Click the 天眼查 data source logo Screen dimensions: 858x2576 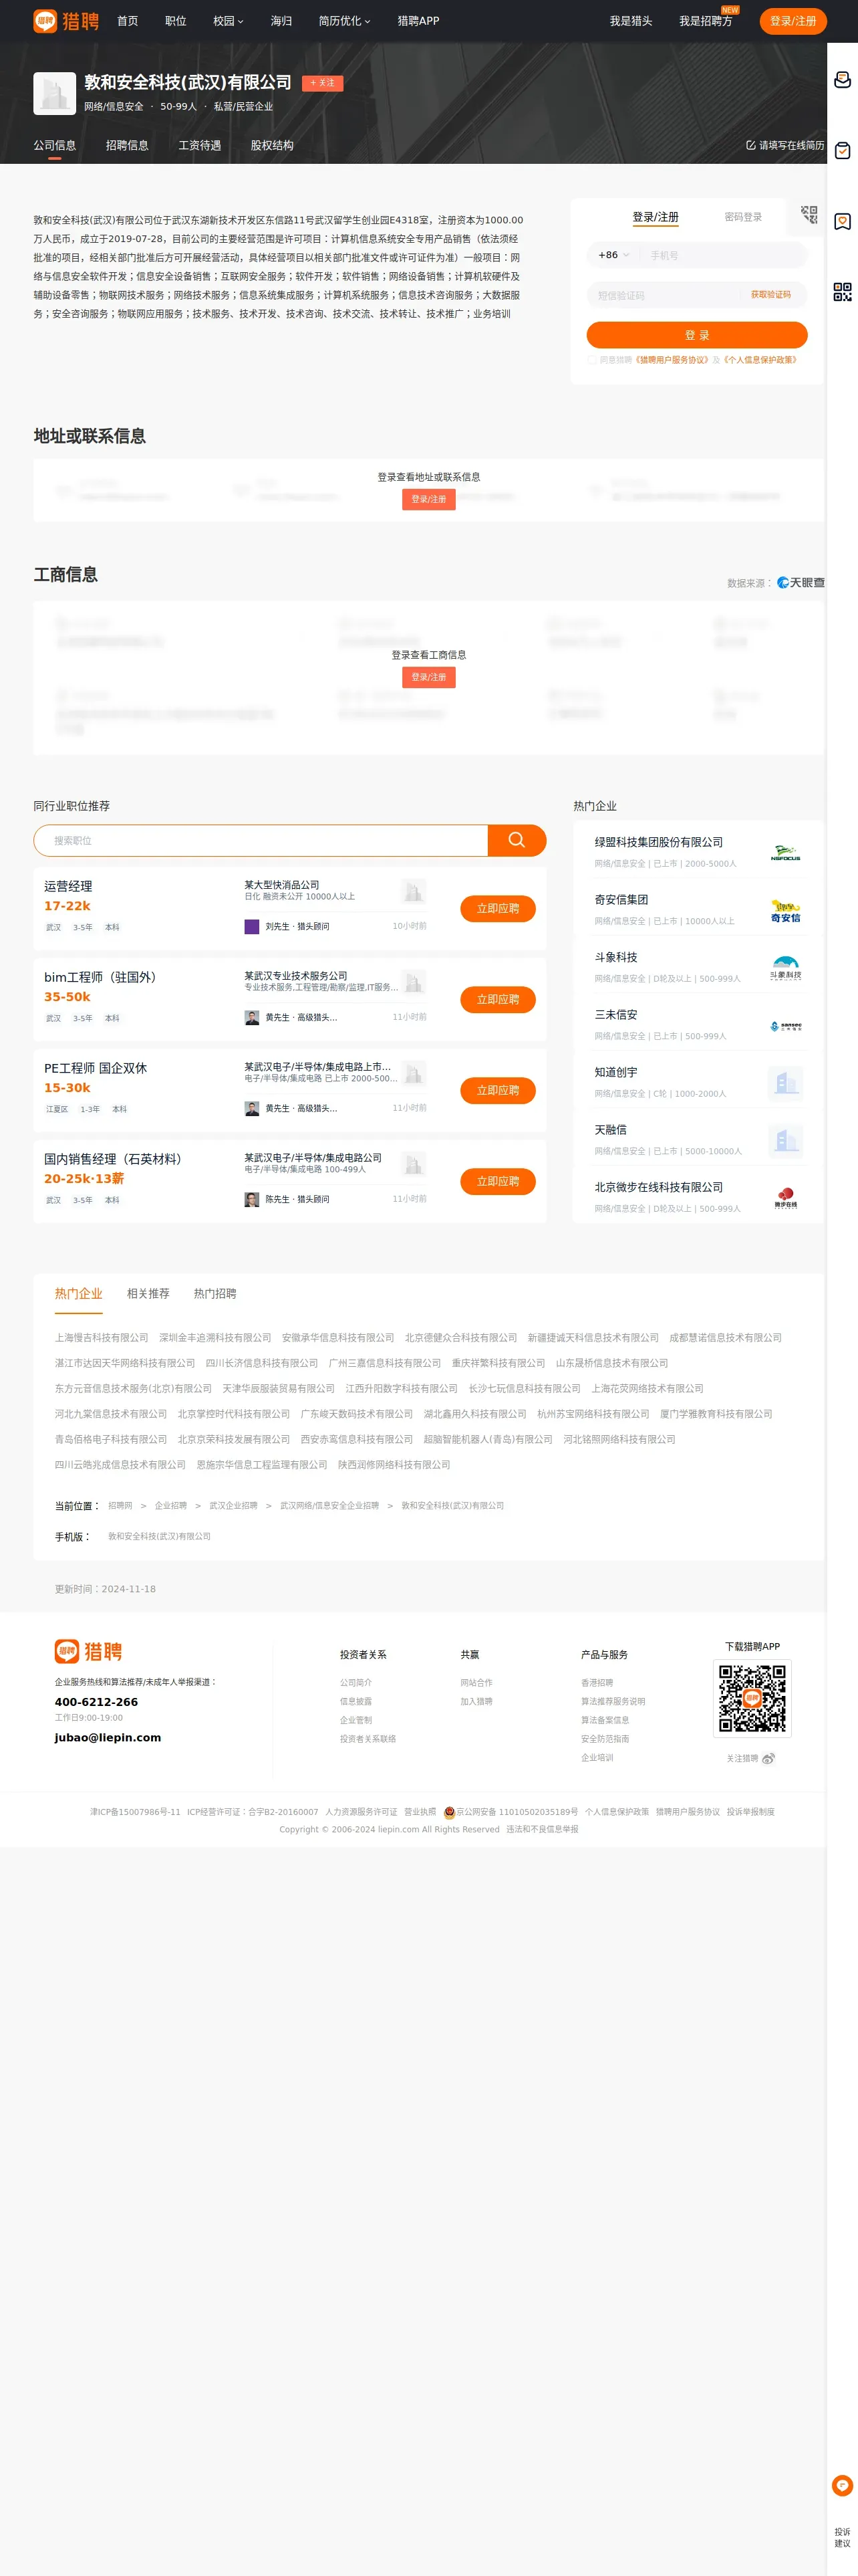801,582
